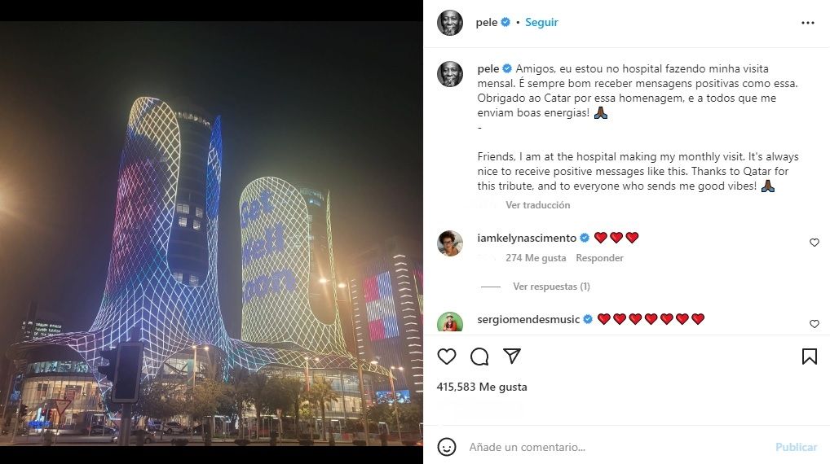This screenshot has height=464, width=830.
Task: Open the three-dots more options menu
Action: pos(808,23)
